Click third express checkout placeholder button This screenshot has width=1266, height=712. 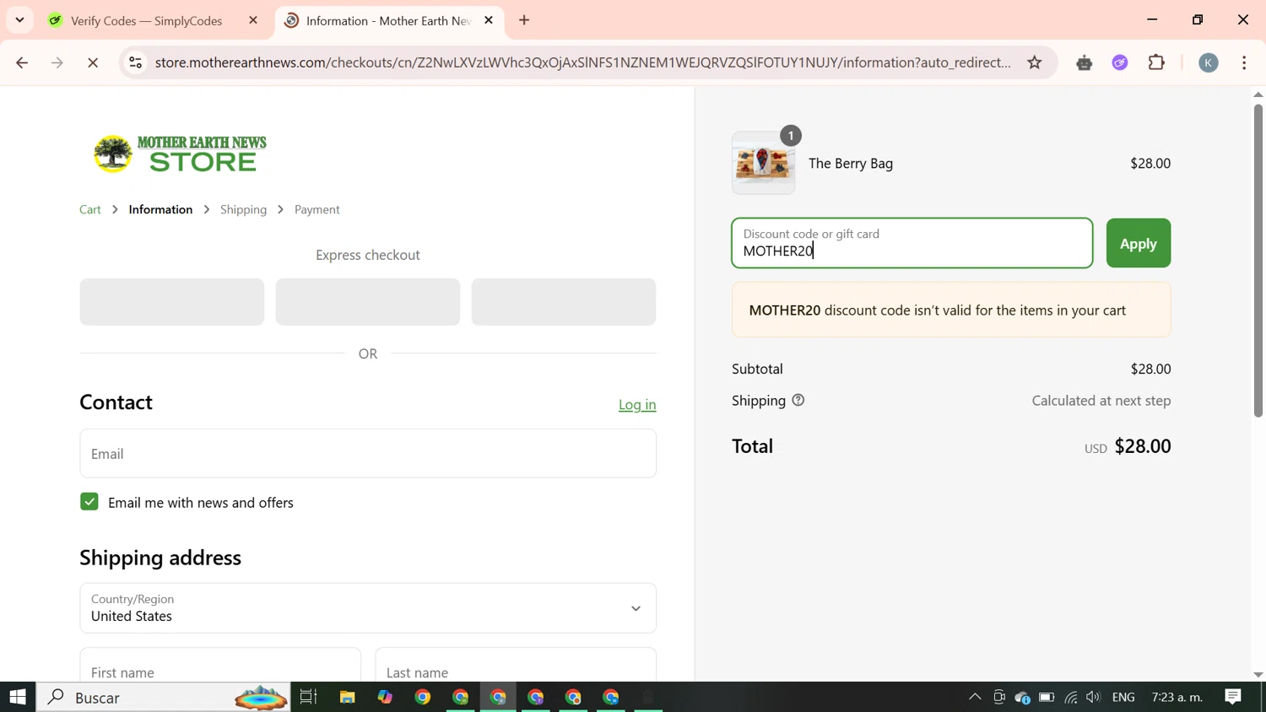pos(564,302)
